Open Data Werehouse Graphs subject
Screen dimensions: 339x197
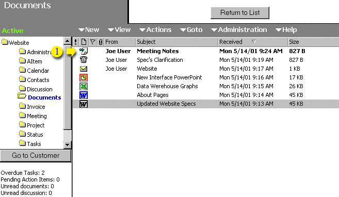point(167,87)
